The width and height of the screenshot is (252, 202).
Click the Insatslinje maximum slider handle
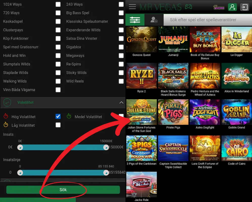click(x=106, y=173)
